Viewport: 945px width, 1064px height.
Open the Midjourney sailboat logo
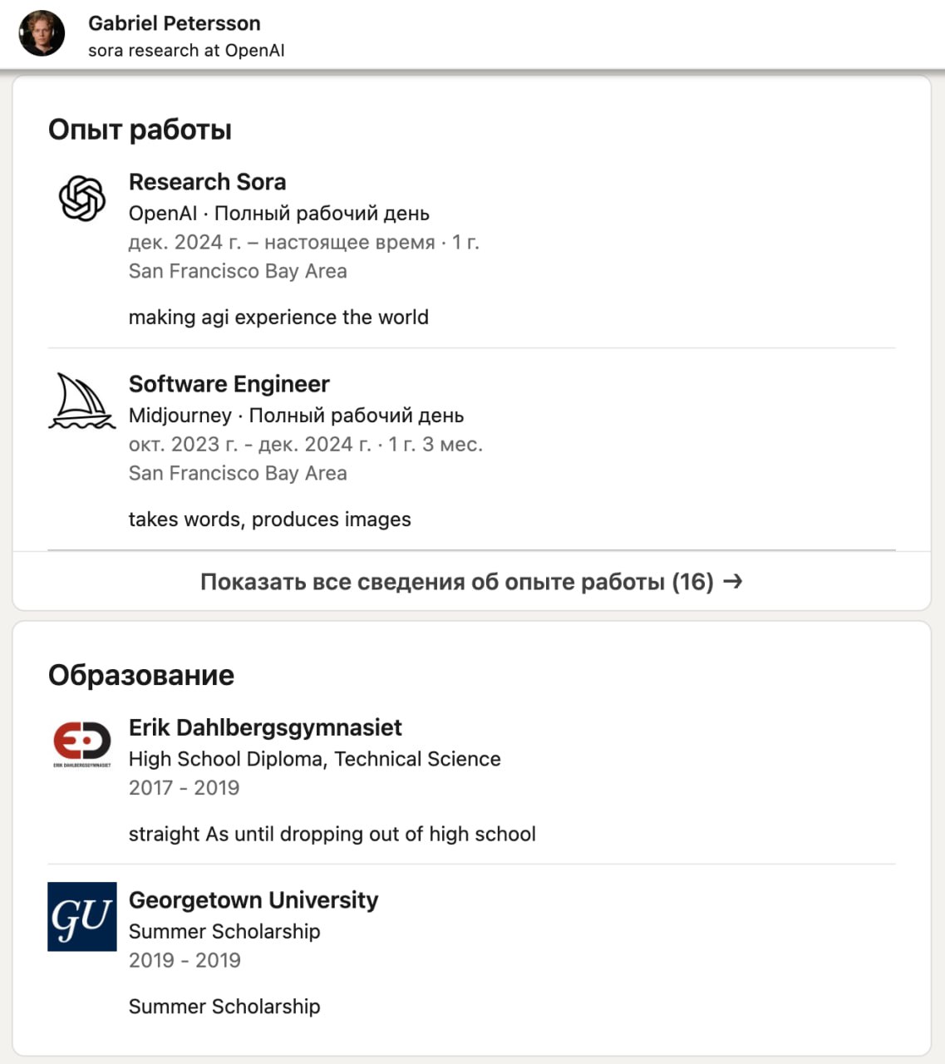[81, 401]
